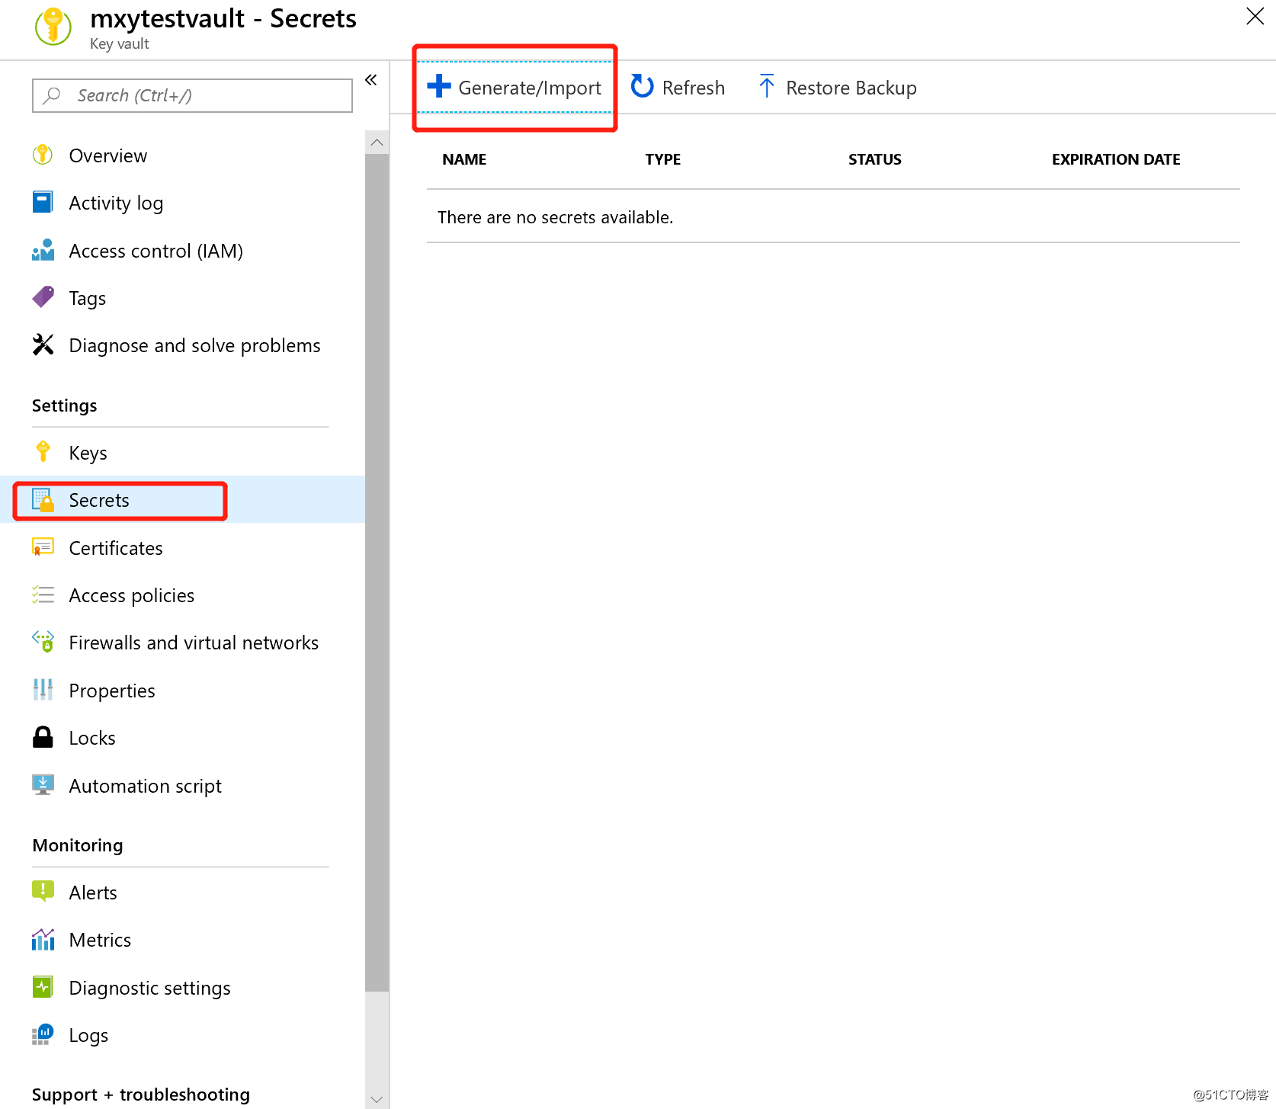Click the Logs icon
Viewport: 1276px width, 1109px height.
tap(43, 1034)
